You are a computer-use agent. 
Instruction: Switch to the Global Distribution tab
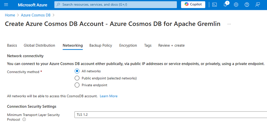coord(39,45)
